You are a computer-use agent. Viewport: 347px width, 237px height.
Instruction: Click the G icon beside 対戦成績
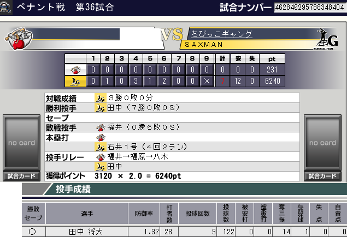pos(101,98)
